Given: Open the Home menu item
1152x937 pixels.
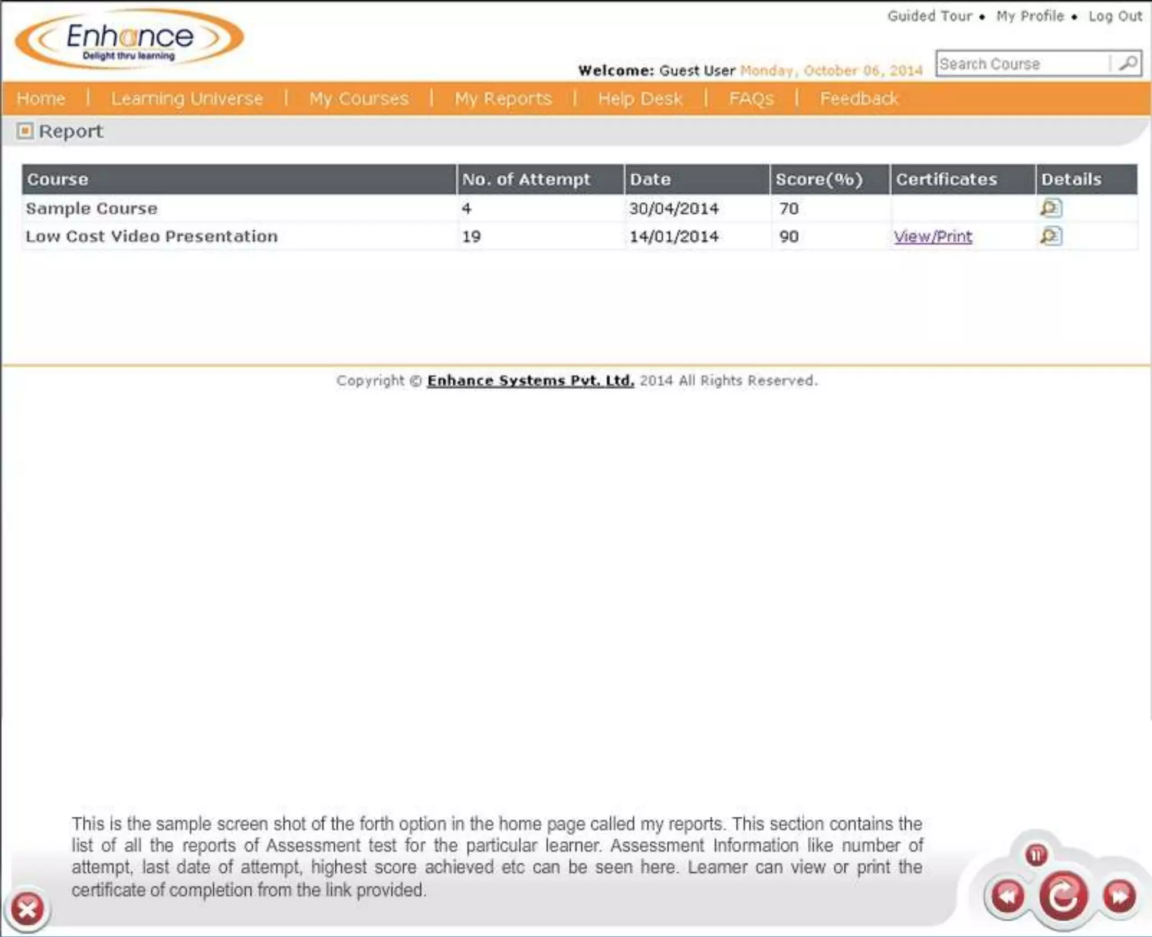Looking at the screenshot, I should [41, 98].
